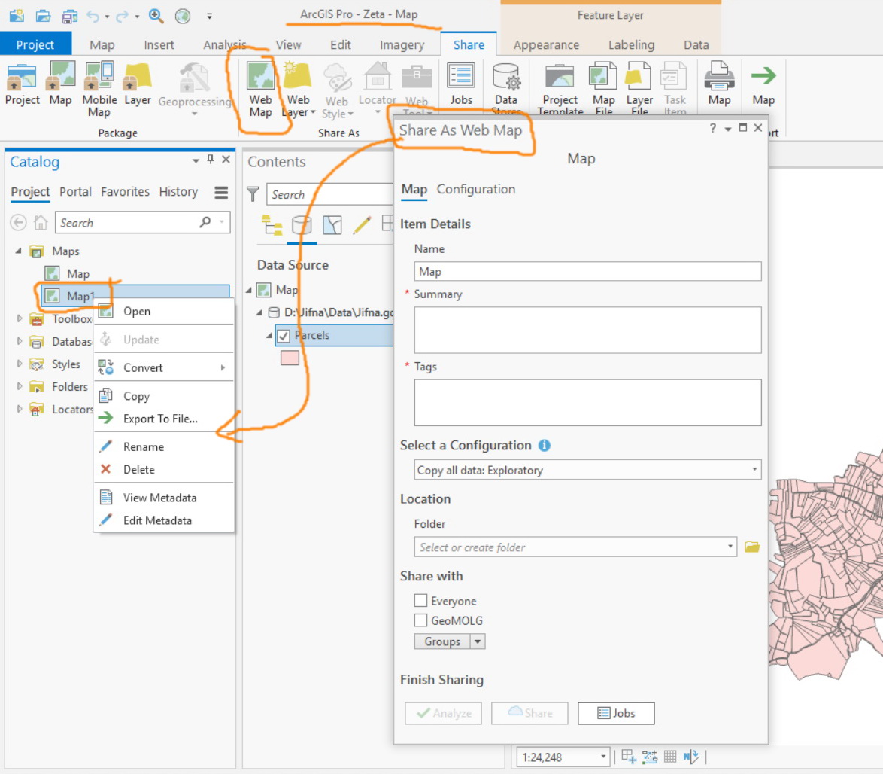Viewport: 883px width, 774px height.
Task: Open the Select a Configuration dropdown
Action: tap(754, 470)
